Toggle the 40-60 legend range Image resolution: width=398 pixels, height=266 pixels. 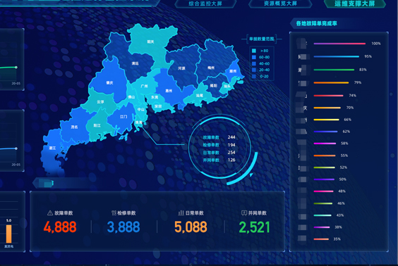coord(261,63)
